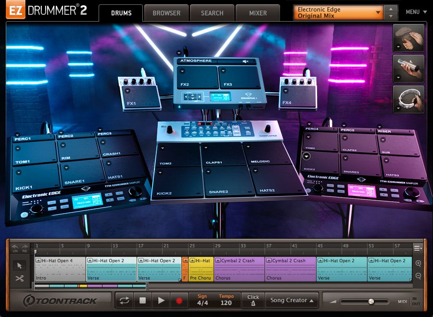This screenshot has height=317, width=433.
Task: Enable loop playback in the transport
Action: coord(125,300)
